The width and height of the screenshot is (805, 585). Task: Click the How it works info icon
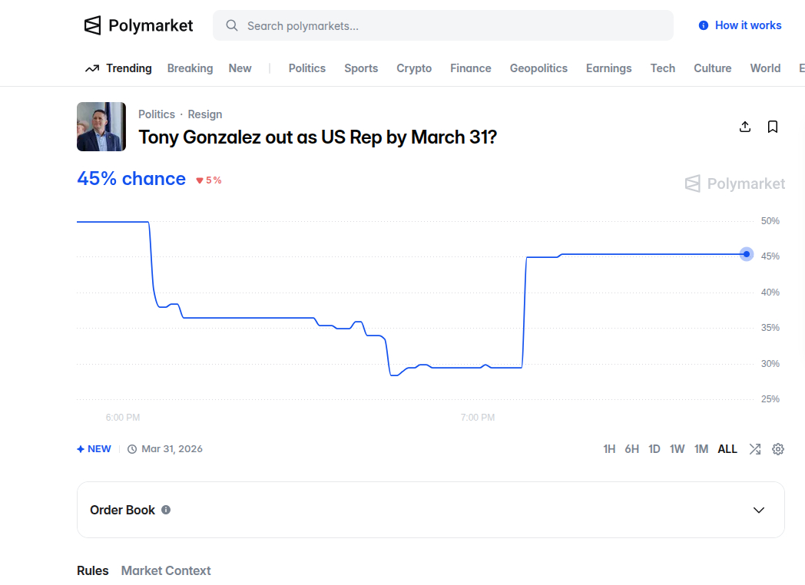pyautogui.click(x=703, y=25)
